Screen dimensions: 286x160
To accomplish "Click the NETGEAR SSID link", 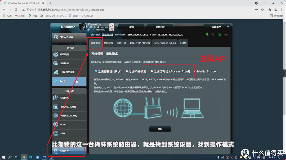I will 163,35.
